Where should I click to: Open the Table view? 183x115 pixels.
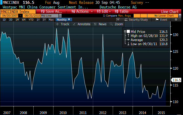(122, 11)
